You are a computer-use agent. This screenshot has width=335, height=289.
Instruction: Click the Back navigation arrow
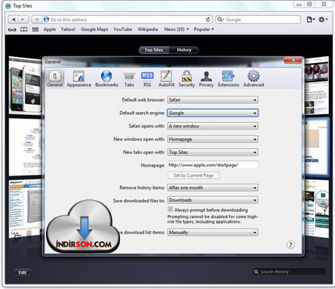(x=13, y=19)
